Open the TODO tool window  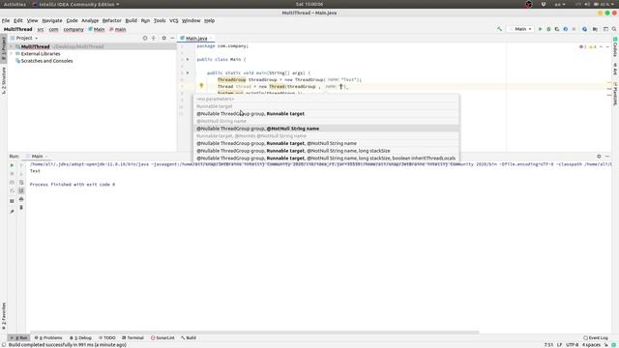click(107, 337)
